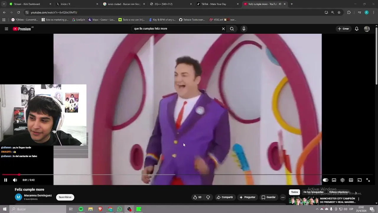Open the Macarena Domínguez channel link
Image resolution: width=378 pixels, height=213 pixels.
[38, 196]
